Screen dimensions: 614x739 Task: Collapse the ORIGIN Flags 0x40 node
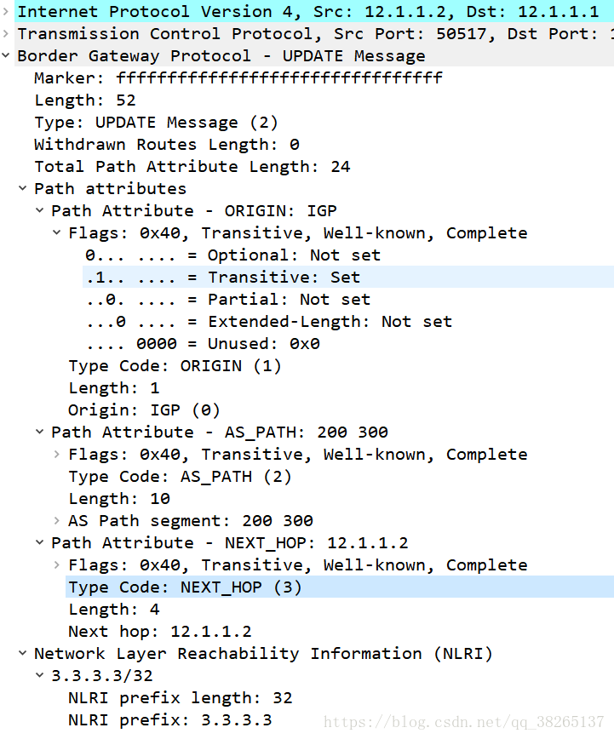click(57, 233)
